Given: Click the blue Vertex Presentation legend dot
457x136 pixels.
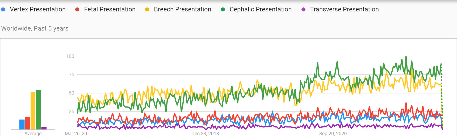Looking at the screenshot, I should pyautogui.click(x=3, y=10).
